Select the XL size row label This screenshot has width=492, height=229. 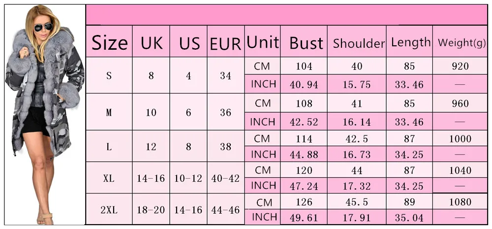pyautogui.click(x=109, y=178)
